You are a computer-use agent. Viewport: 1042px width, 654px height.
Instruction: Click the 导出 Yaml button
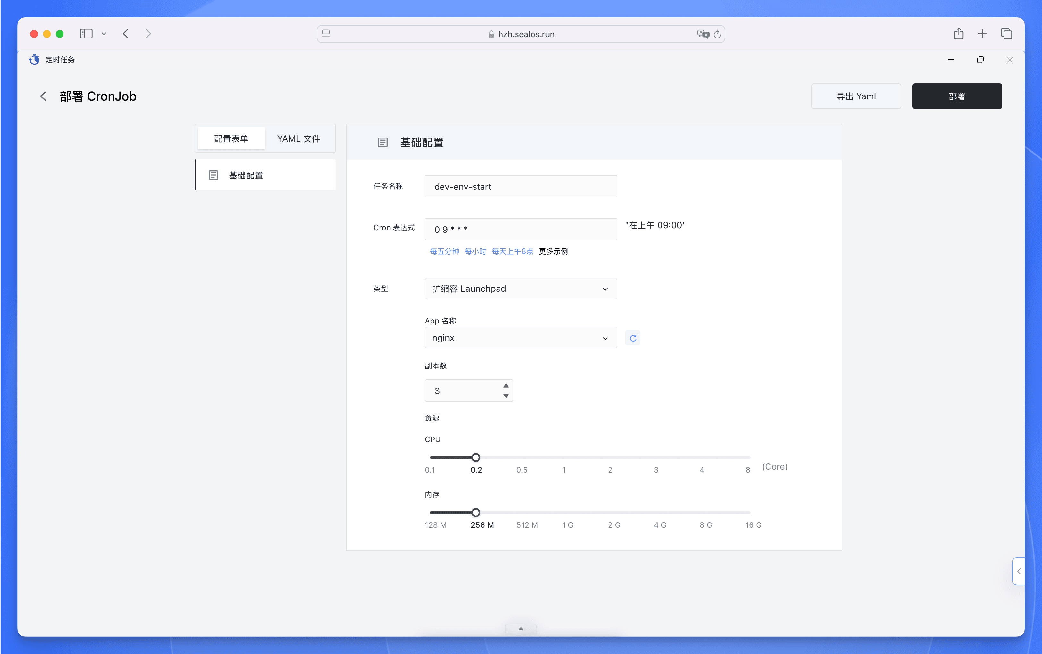(856, 96)
